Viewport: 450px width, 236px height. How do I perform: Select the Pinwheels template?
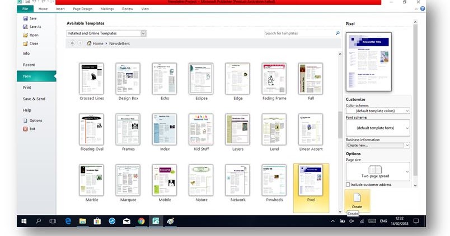tap(274, 184)
